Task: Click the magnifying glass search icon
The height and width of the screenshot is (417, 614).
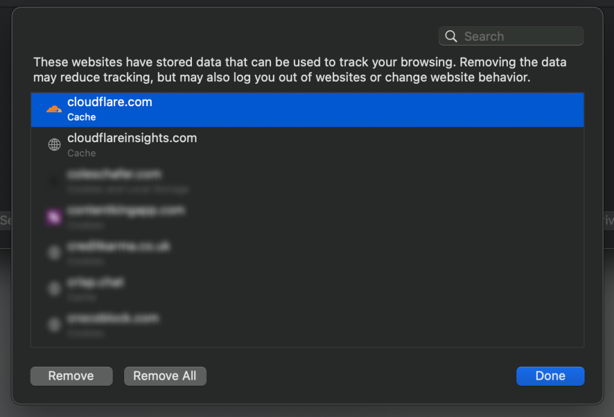Action: click(x=452, y=36)
